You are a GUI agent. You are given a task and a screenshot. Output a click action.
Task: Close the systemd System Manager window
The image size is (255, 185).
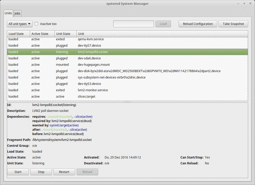(x=250, y=3)
